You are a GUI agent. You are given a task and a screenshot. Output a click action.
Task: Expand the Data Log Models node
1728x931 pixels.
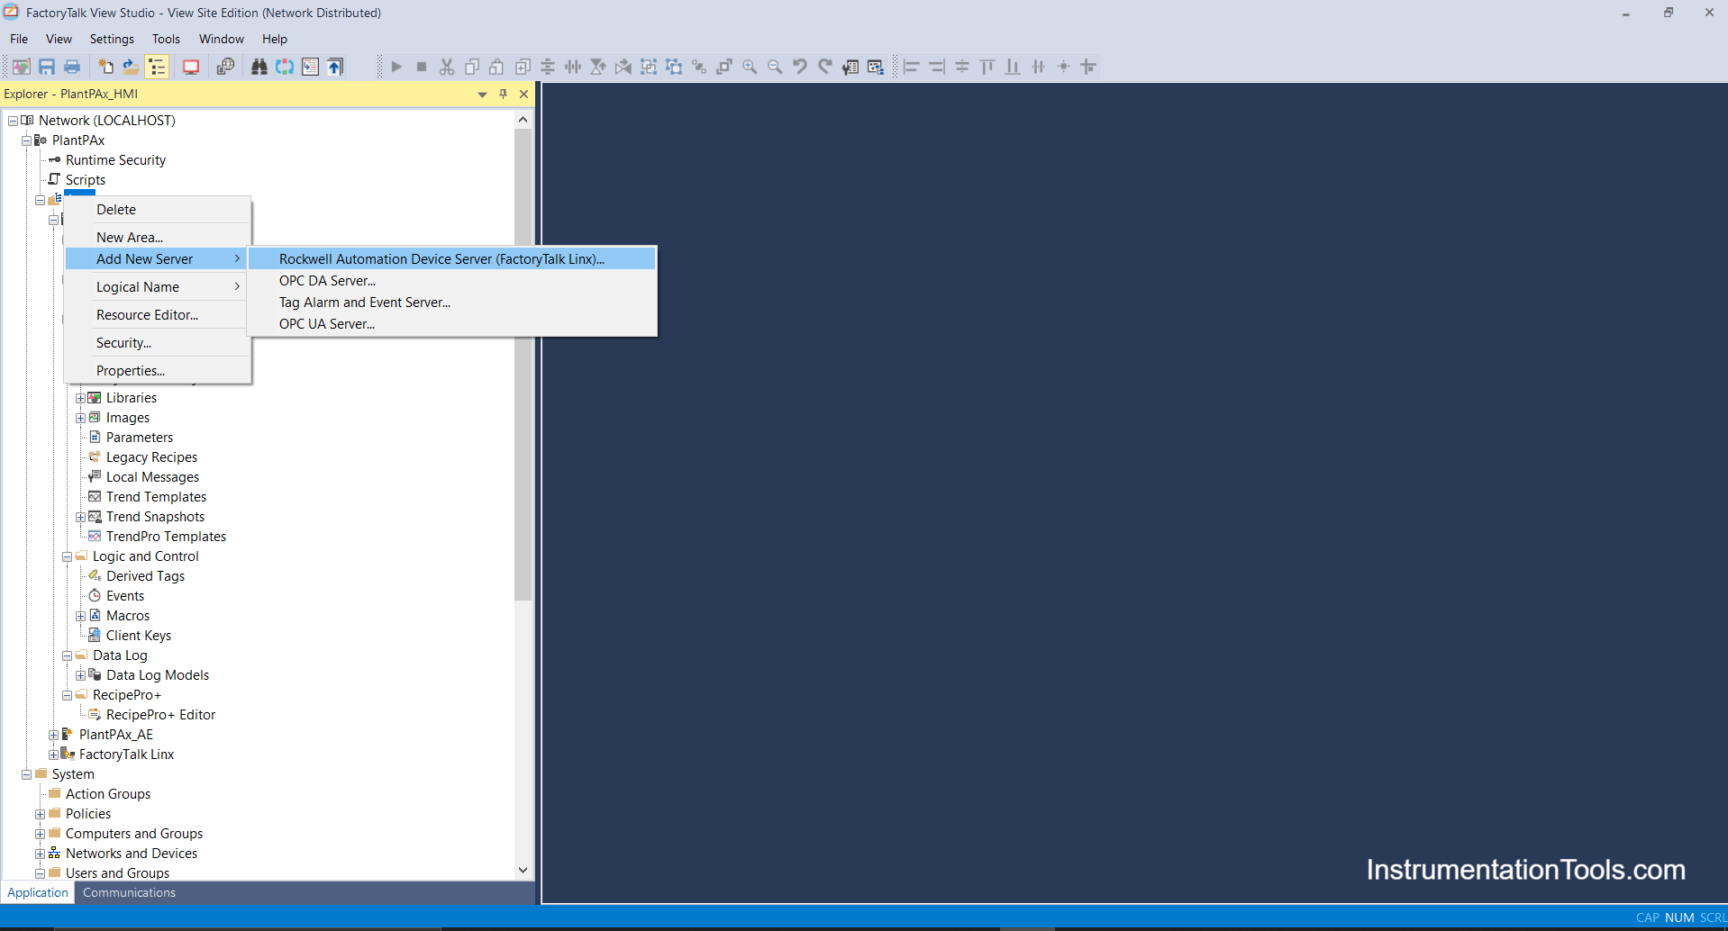80,675
